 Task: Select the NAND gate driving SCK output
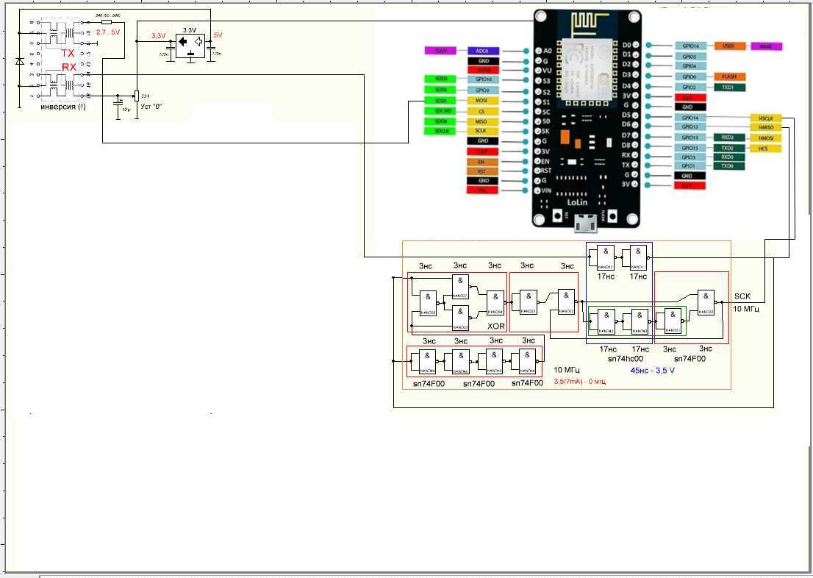706,301
